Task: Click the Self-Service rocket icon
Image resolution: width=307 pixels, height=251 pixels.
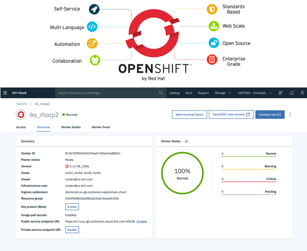Action: point(94,9)
